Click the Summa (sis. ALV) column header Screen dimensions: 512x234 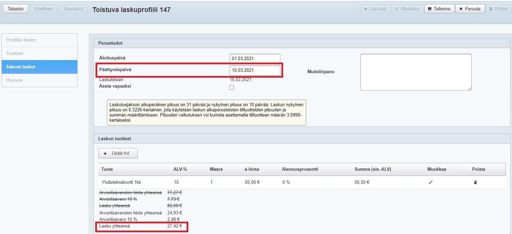tap(373, 169)
